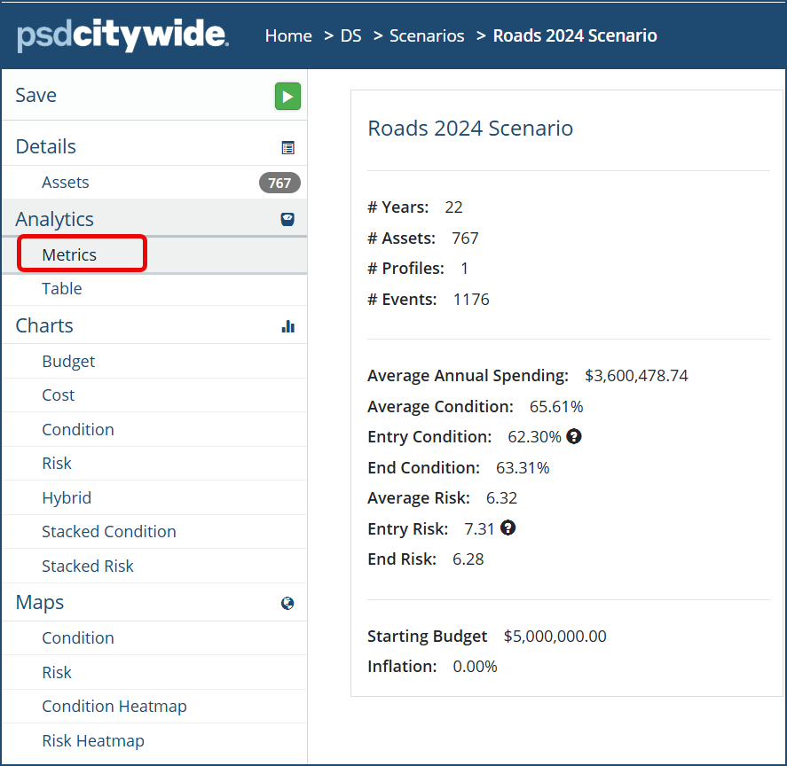Open the Stacked Condition chart
The height and width of the screenshot is (766, 787).
coord(109,531)
